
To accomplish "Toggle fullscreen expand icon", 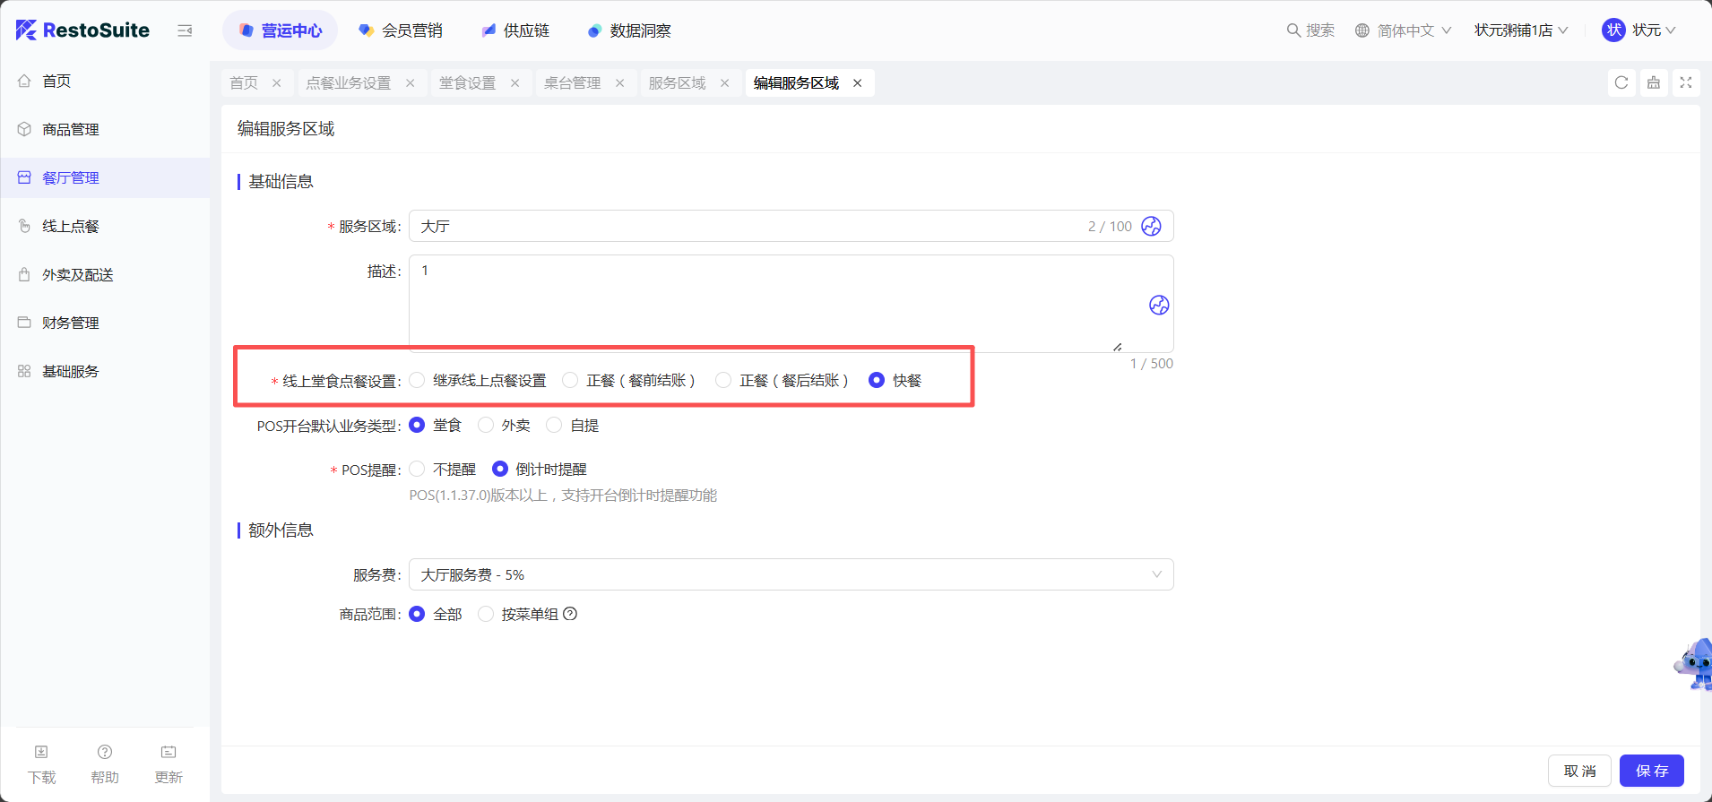I will [1685, 82].
